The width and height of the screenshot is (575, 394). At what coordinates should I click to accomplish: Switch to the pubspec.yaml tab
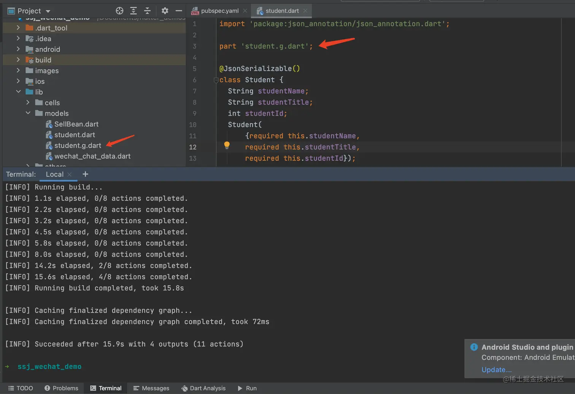click(x=220, y=11)
